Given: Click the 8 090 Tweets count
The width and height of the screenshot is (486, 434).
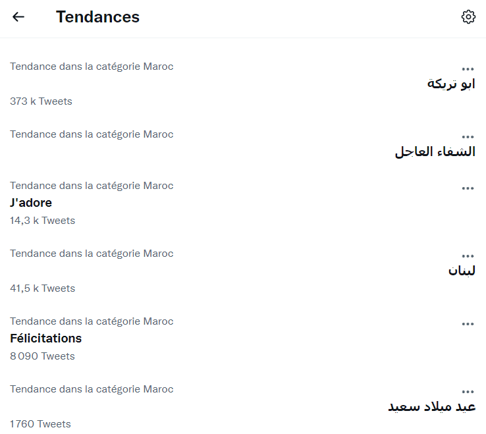Looking at the screenshot, I should (x=42, y=356).
